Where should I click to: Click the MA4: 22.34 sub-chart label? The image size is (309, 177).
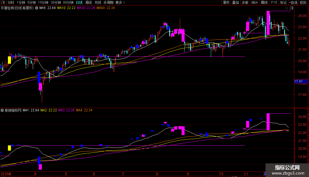[x=84, y=110]
